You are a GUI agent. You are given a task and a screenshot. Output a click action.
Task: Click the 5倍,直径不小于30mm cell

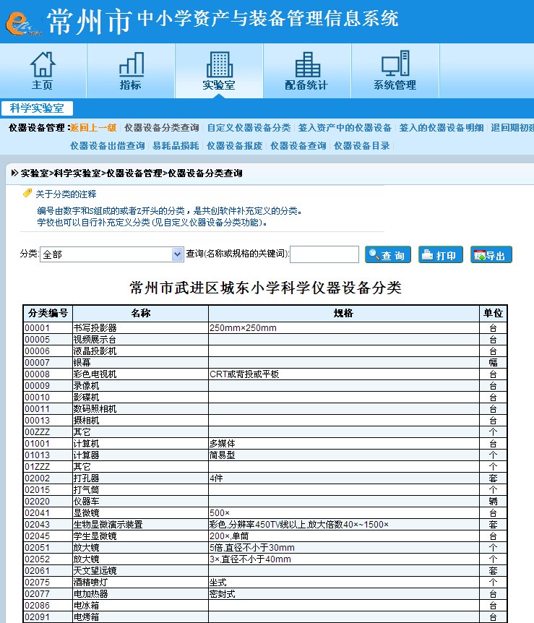tap(344, 548)
